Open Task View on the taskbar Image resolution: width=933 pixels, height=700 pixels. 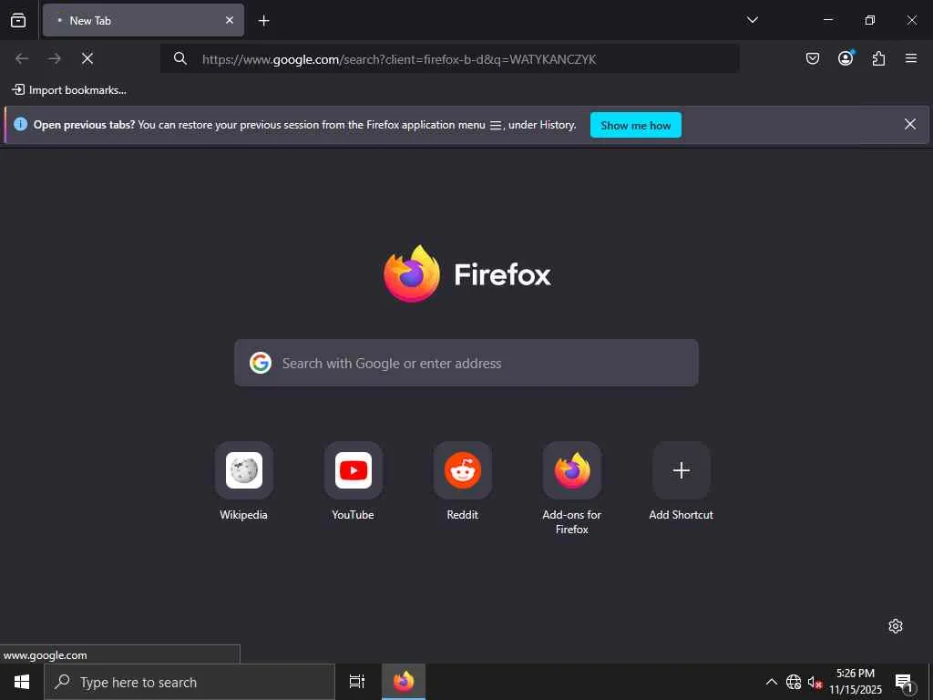click(x=356, y=682)
